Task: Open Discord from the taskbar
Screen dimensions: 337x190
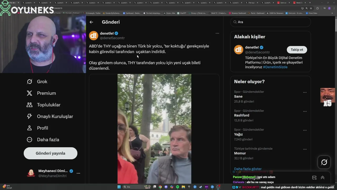Action: (x=166, y=187)
